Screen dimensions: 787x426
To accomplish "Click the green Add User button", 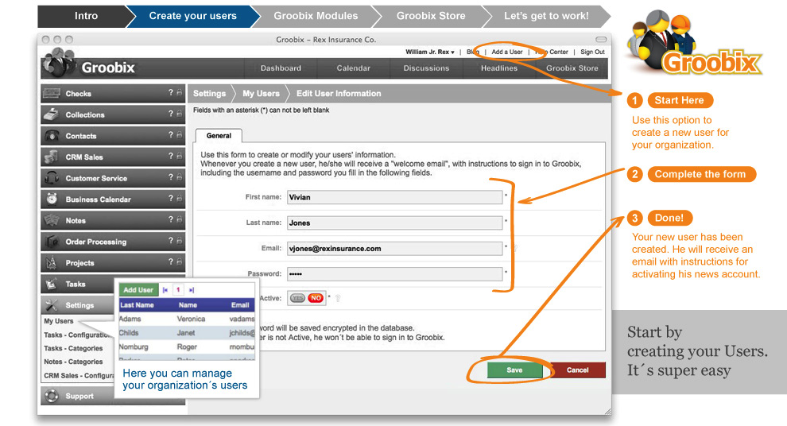I will 138,290.
